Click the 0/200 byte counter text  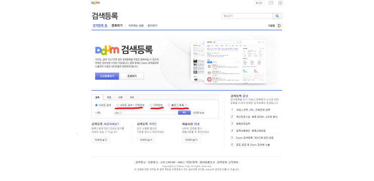click(x=198, y=113)
